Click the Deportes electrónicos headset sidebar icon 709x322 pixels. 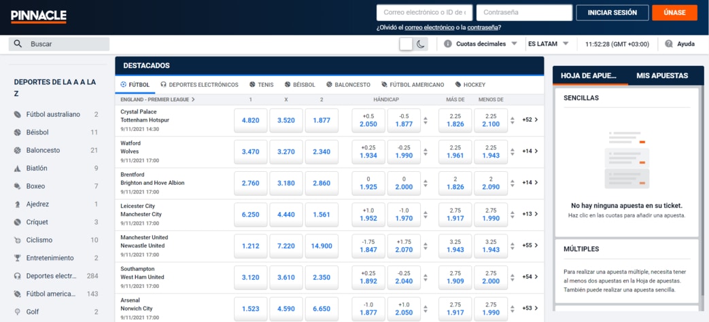(x=18, y=276)
